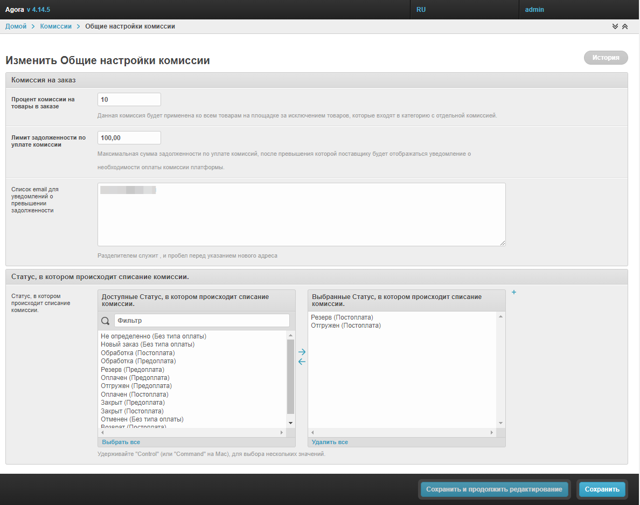
Task: Expand all sections with double-down chevron
Action: point(615,26)
